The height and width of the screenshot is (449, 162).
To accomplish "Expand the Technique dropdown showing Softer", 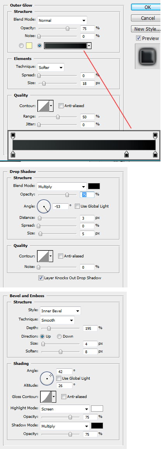I will pos(51,68).
